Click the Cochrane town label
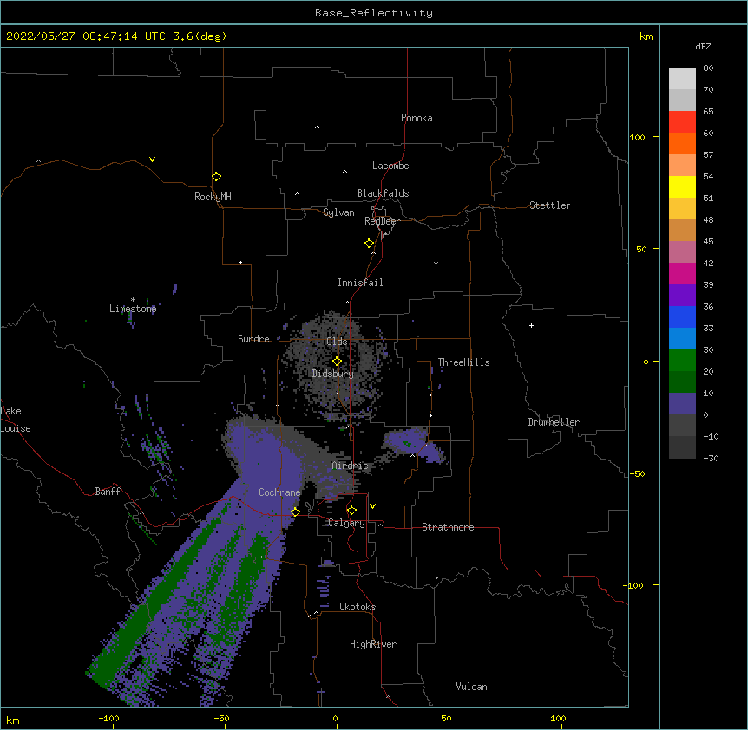Viewport: 748px width, 730px height. point(279,492)
